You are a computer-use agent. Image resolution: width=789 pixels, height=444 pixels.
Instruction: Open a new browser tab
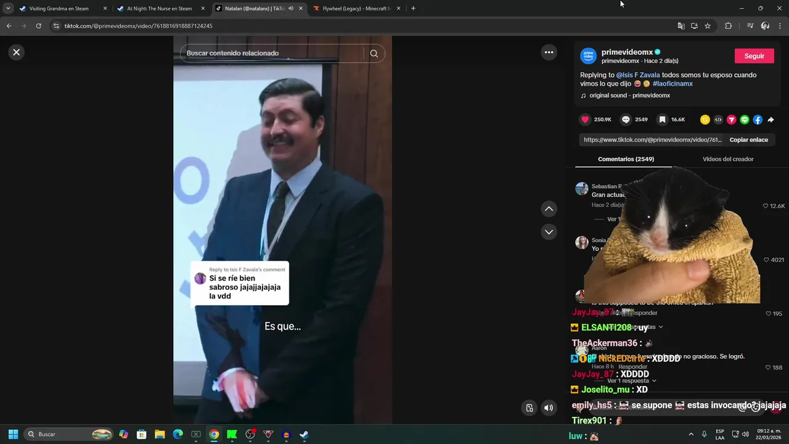[413, 9]
